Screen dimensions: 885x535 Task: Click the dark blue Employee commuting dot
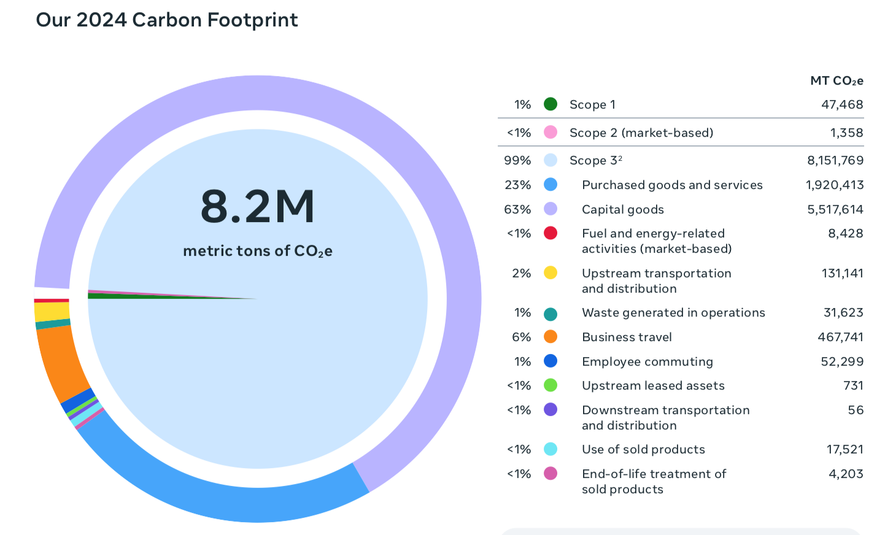coord(551,361)
